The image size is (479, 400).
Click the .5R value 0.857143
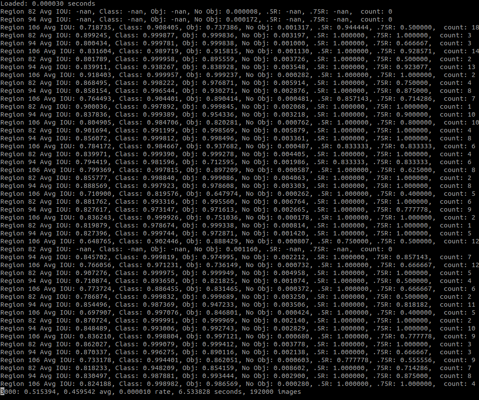(x=353, y=99)
